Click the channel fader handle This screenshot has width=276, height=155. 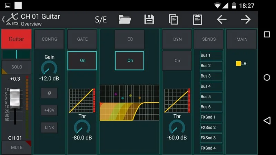click(15, 97)
